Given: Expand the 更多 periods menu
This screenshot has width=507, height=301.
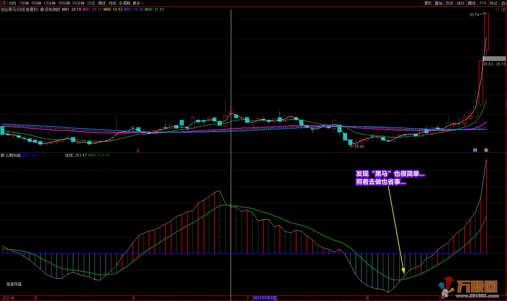Looking at the screenshot, I should pos(138,3).
